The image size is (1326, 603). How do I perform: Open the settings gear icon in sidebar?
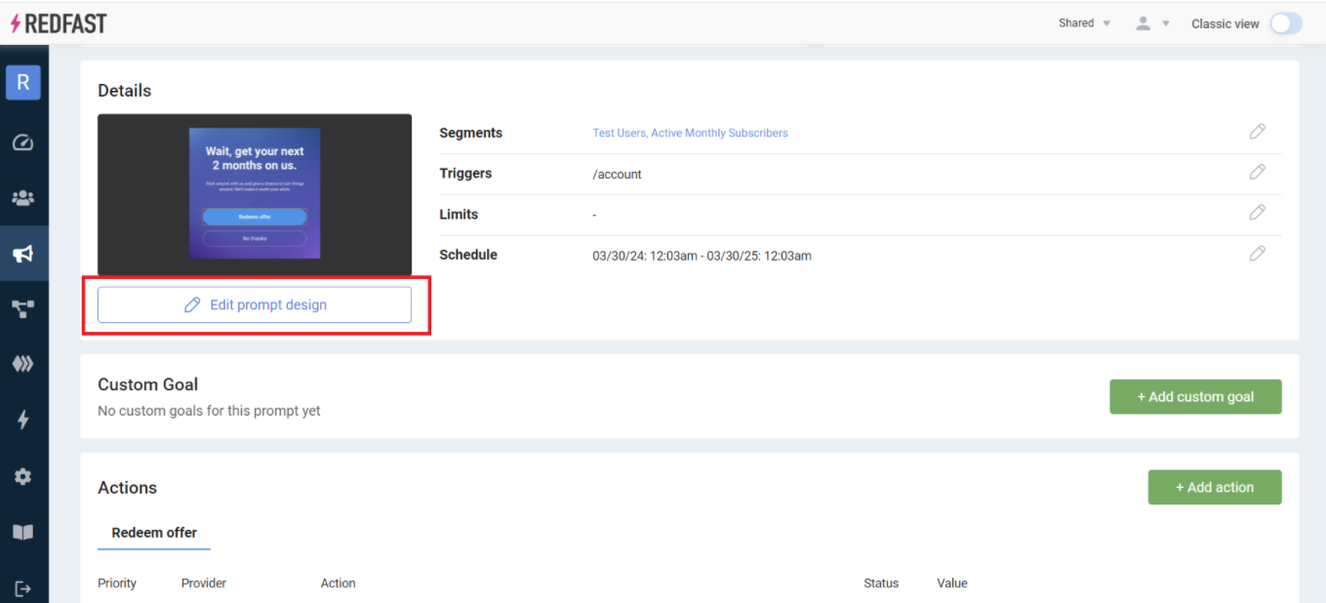[x=23, y=476]
